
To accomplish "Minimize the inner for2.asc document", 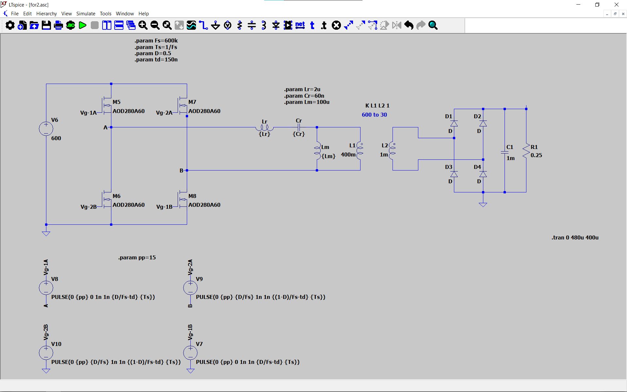I will coord(607,14).
